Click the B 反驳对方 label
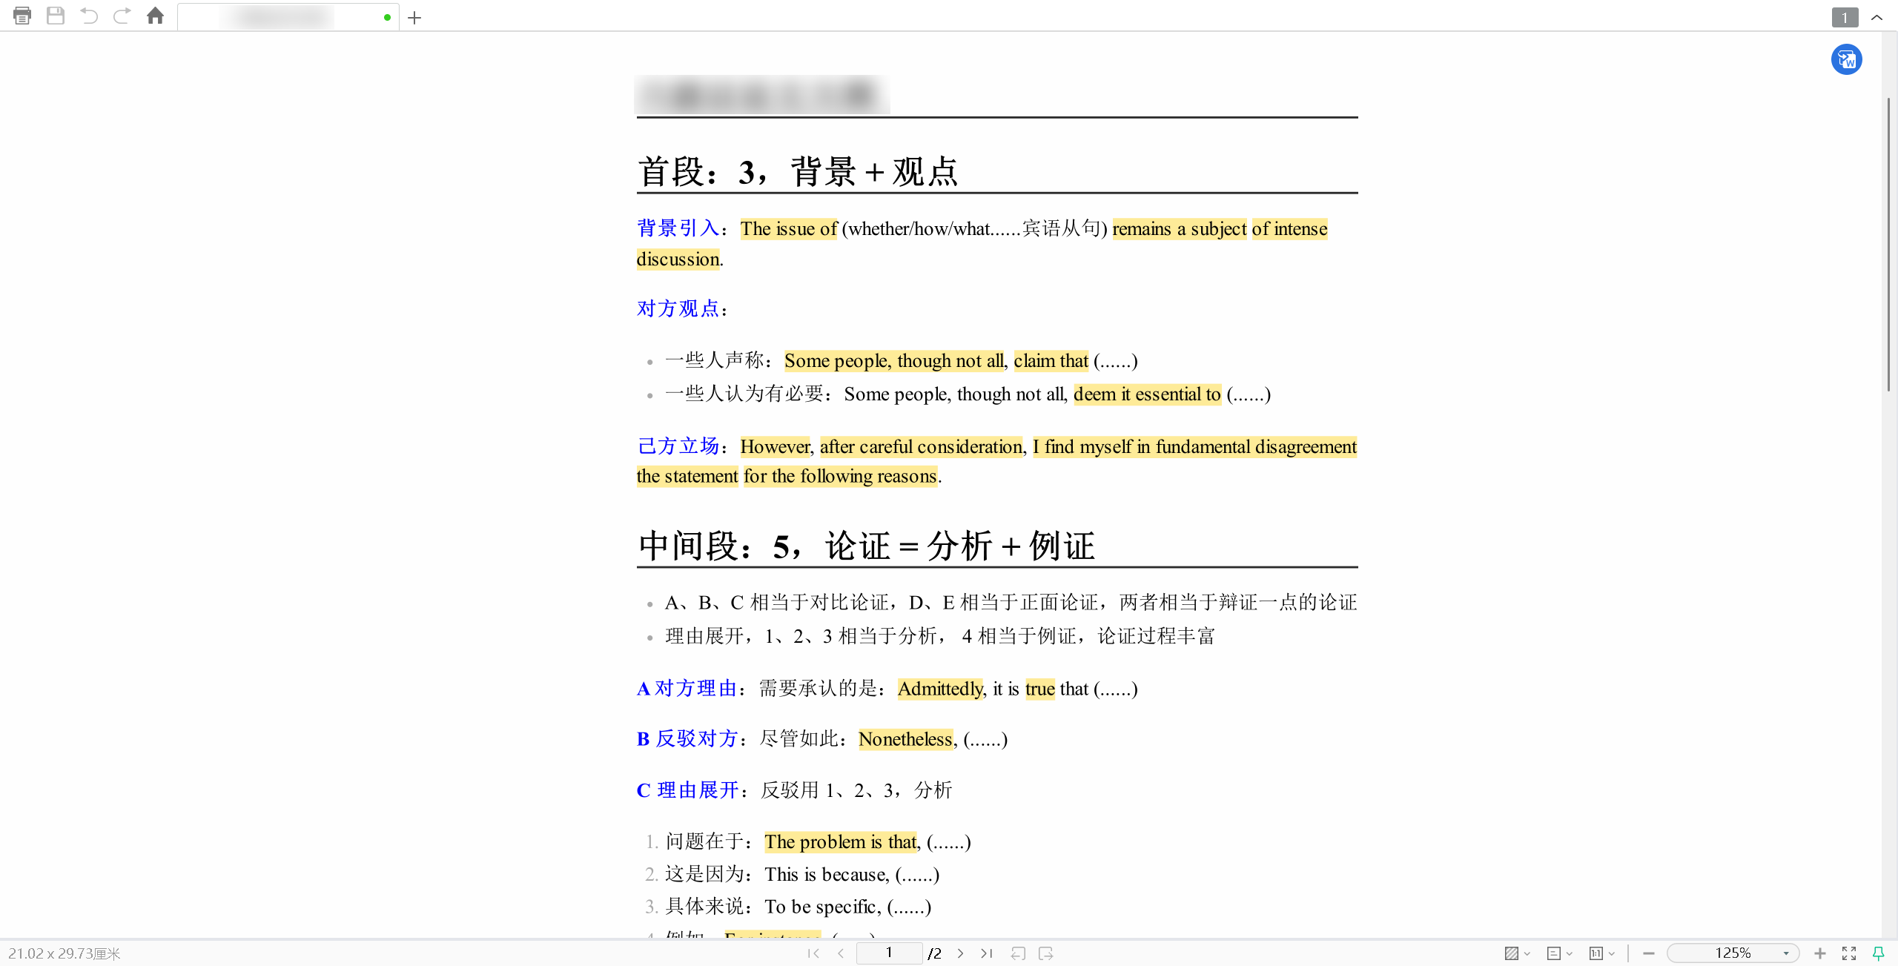Image resolution: width=1898 pixels, height=966 pixels. click(x=687, y=739)
